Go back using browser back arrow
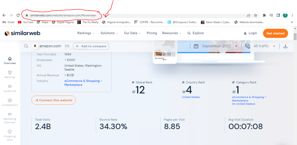Viewport: 297px width, 145px height. (4, 15)
